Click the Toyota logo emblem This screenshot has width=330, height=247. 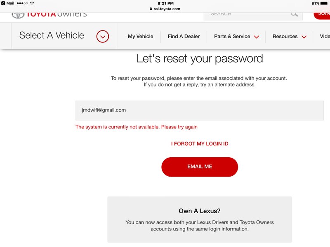[x=18, y=15]
